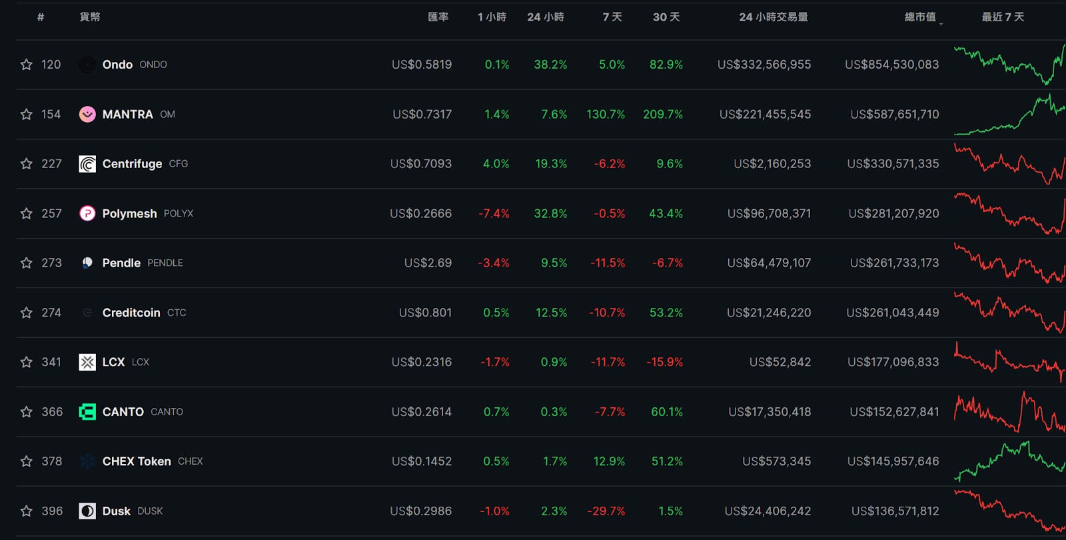Open the CHEX Token coin page
Screen dimensions: 1066x540
point(137,461)
